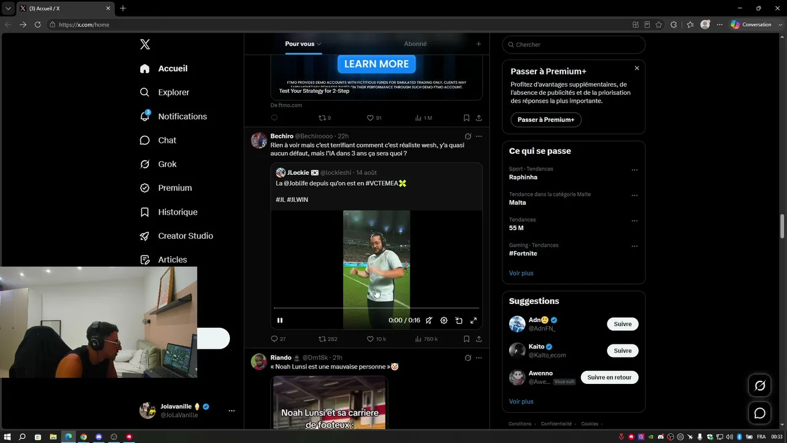Viewport: 787px width, 443px height.
Task: Follow back Awenno with Suivre en retour
Action: click(x=609, y=377)
